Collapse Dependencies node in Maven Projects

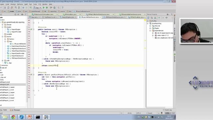coord(150,31)
